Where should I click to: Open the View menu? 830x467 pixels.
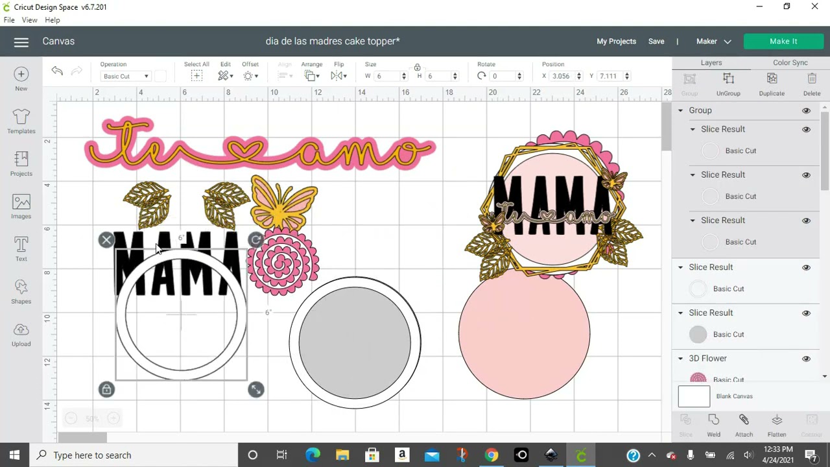(x=29, y=20)
